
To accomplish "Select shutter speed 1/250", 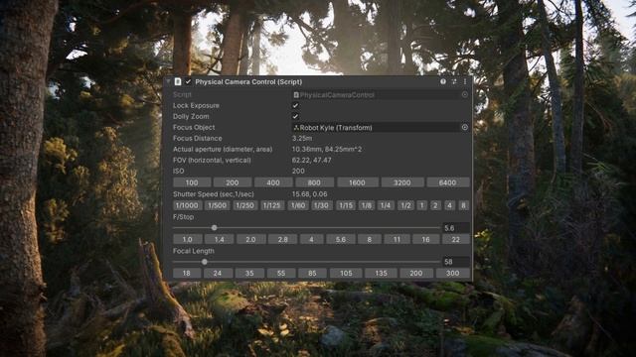I will (245, 205).
